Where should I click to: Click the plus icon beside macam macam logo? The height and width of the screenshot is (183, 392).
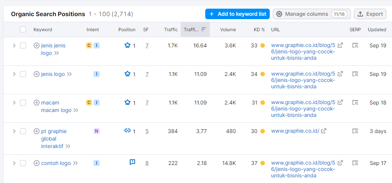(x=37, y=103)
